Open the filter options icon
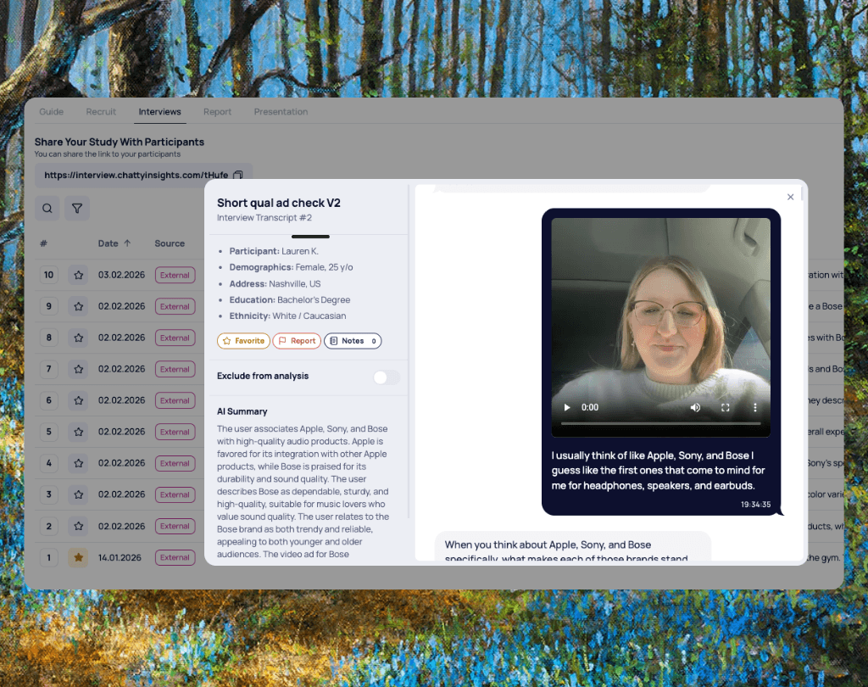868x687 pixels. click(x=77, y=208)
